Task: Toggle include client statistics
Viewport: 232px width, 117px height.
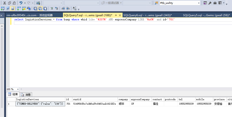Action: (x=28, y=8)
